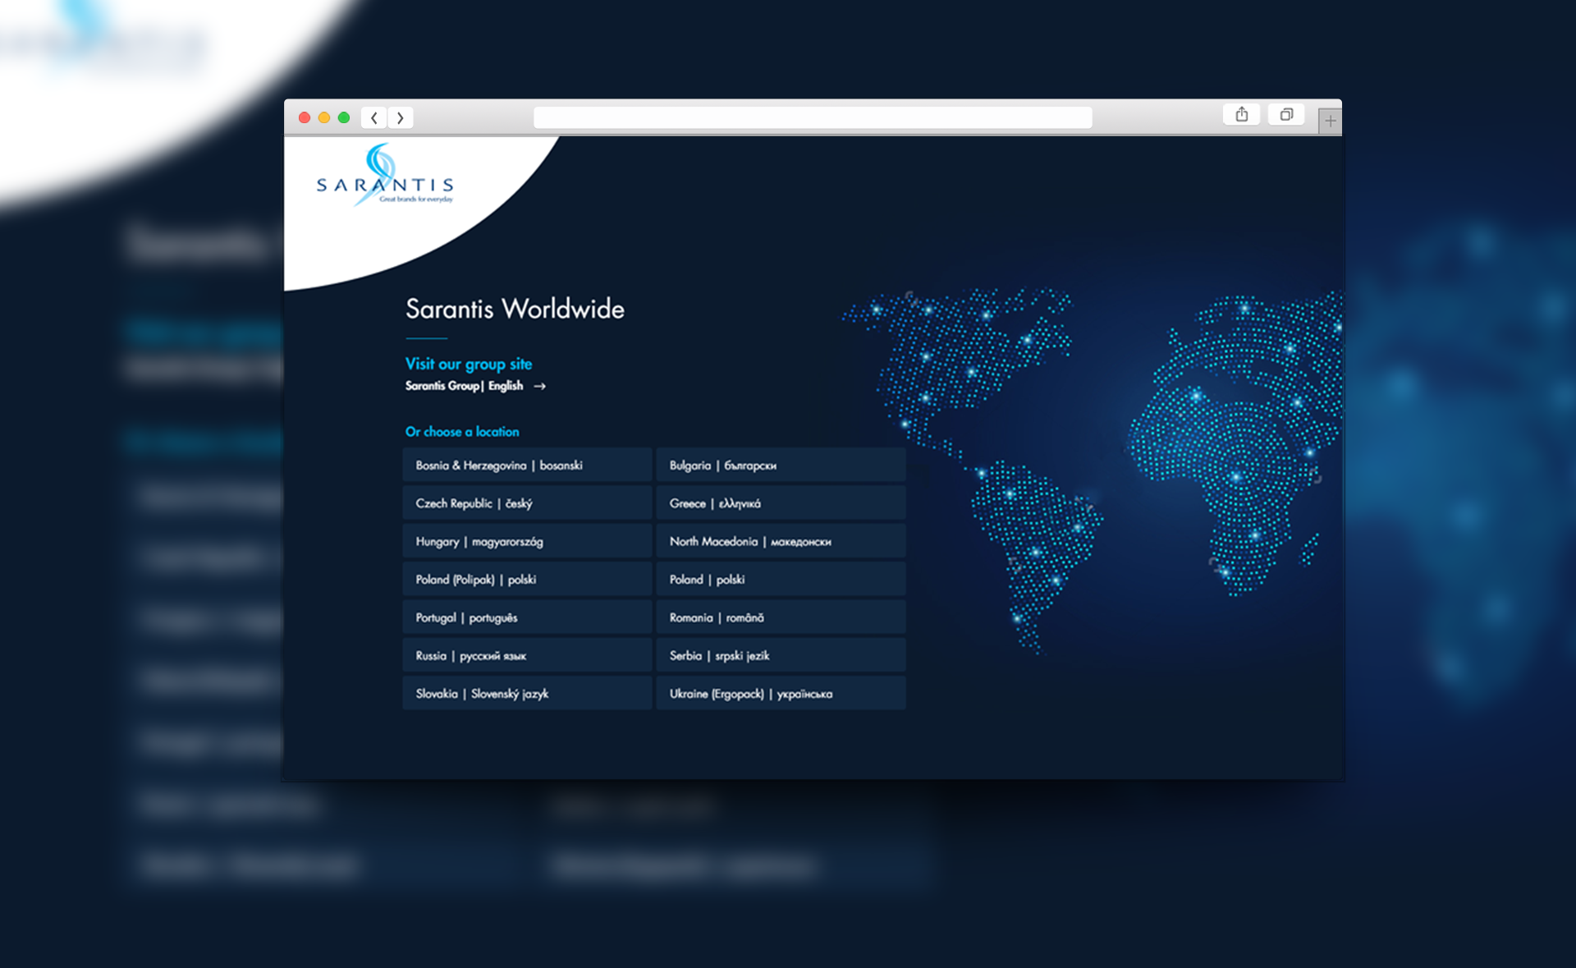Click the Sarantis Worldwide heading
The height and width of the screenshot is (968, 1576).
tap(515, 309)
